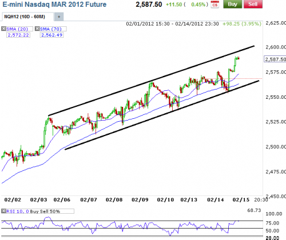Click the +98.25 (3.95%) range change

click(x=242, y=24)
